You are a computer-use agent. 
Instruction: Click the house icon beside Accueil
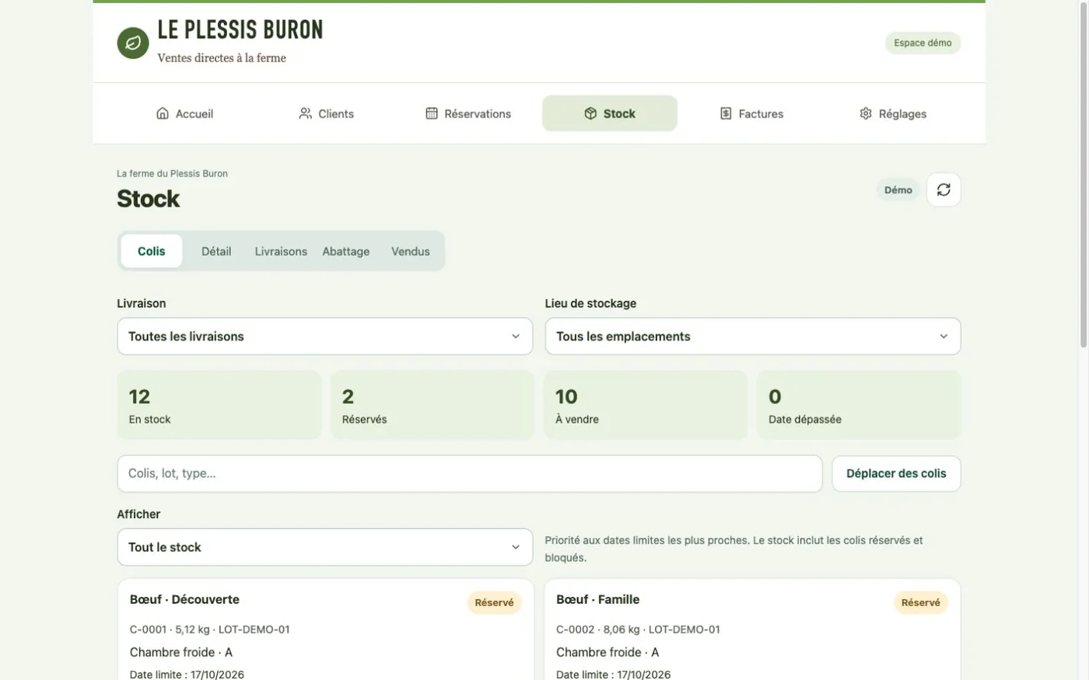tap(163, 113)
